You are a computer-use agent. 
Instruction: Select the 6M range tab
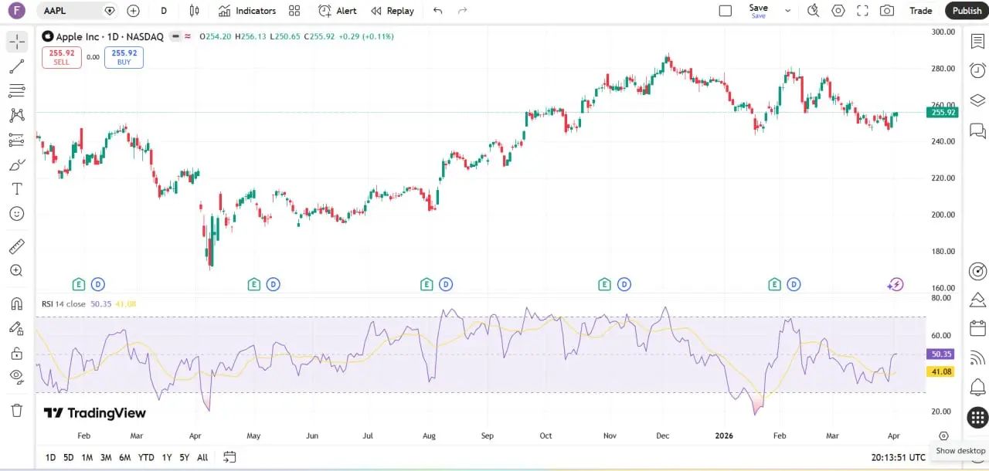point(124,457)
